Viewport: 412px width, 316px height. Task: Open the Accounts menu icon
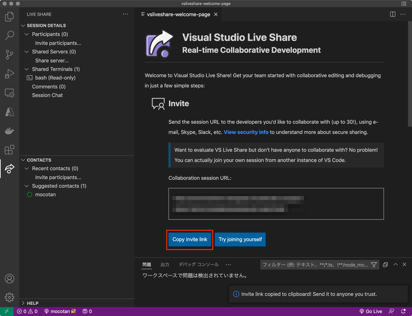tap(9, 279)
